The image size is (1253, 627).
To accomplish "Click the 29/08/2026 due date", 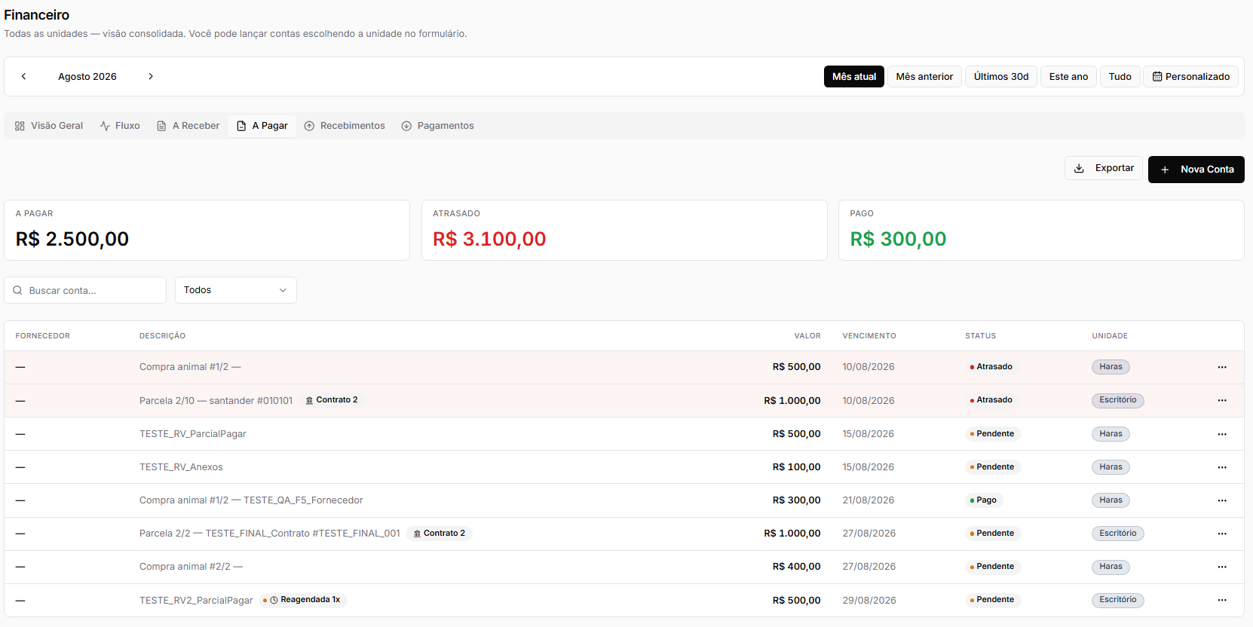I will pyautogui.click(x=869, y=601).
